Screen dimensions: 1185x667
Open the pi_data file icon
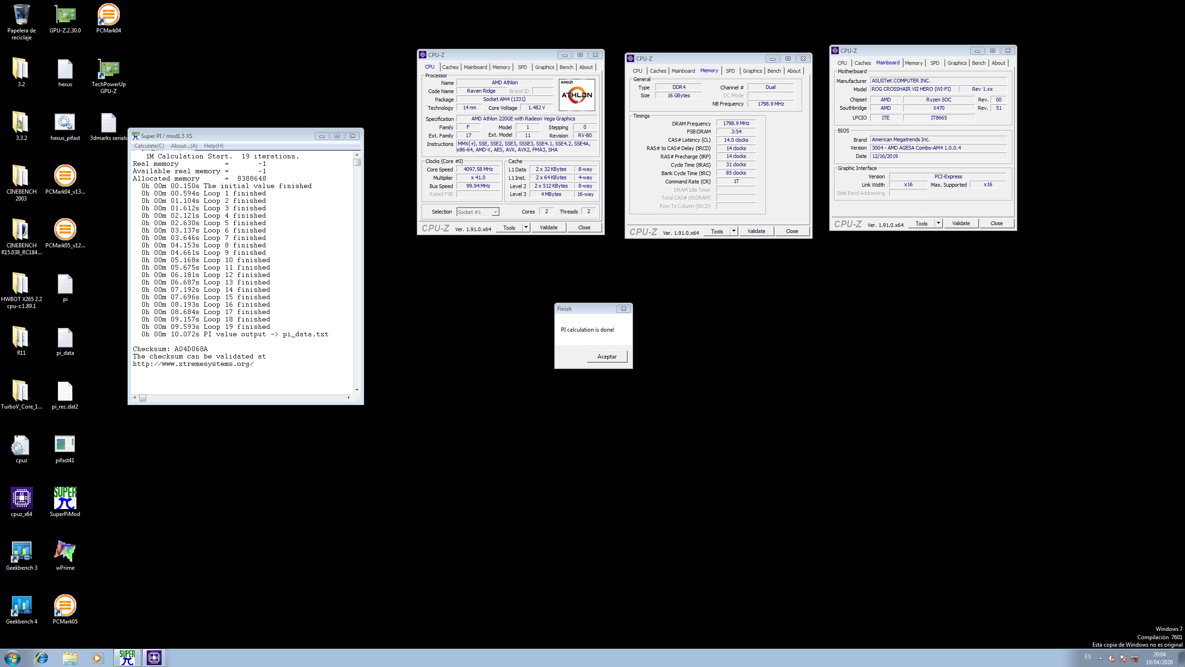(65, 341)
